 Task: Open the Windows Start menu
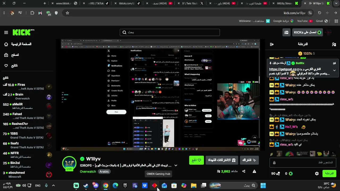pyautogui.click(x=263, y=185)
